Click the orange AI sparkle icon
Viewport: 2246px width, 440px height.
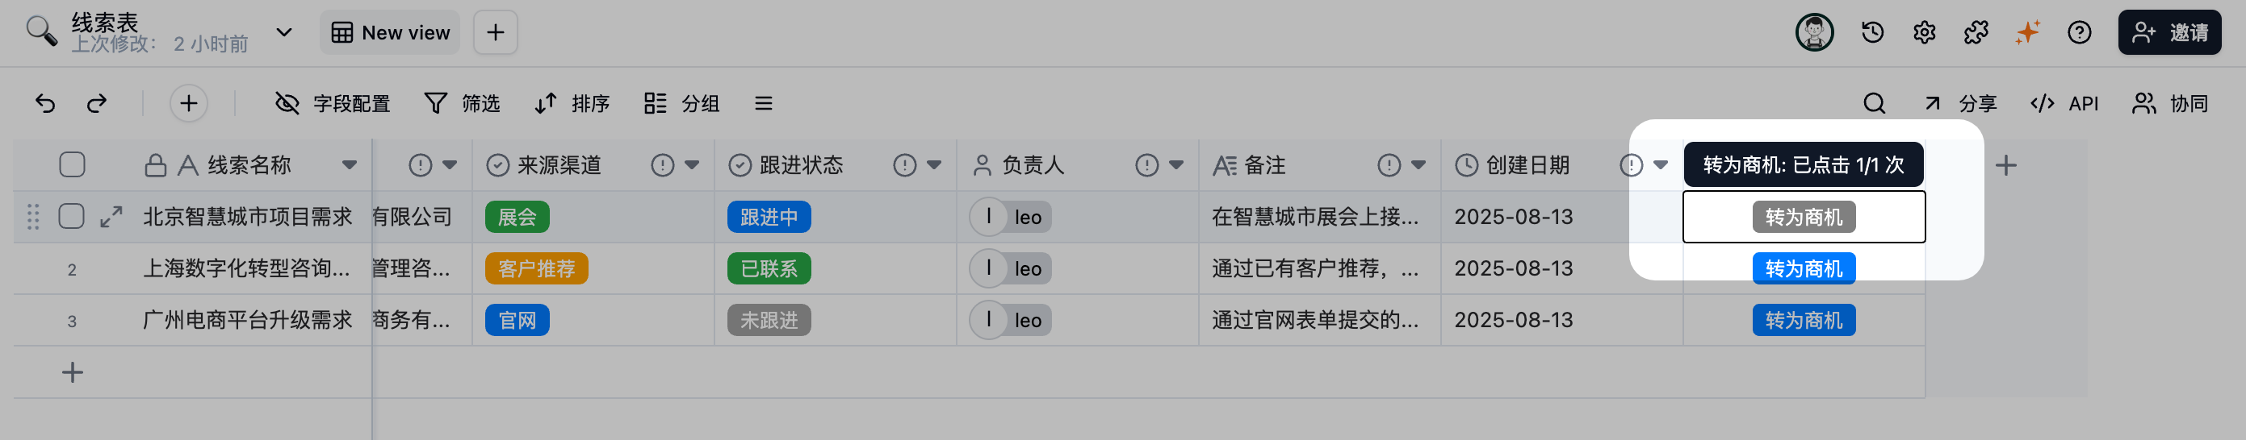(x=2028, y=33)
